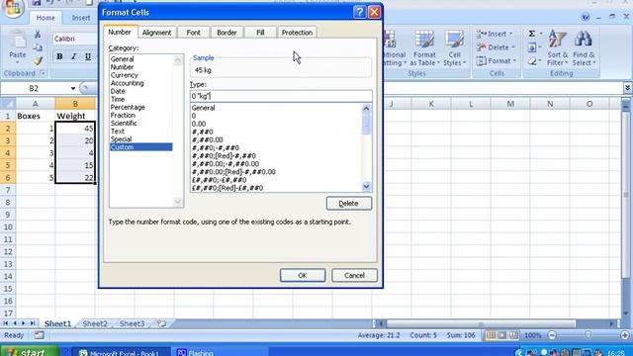Click the AutoSum sigma icon
The width and height of the screenshot is (633, 356).
pyautogui.click(x=532, y=34)
